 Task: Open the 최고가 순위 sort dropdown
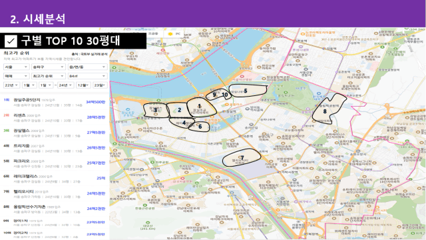point(48,76)
